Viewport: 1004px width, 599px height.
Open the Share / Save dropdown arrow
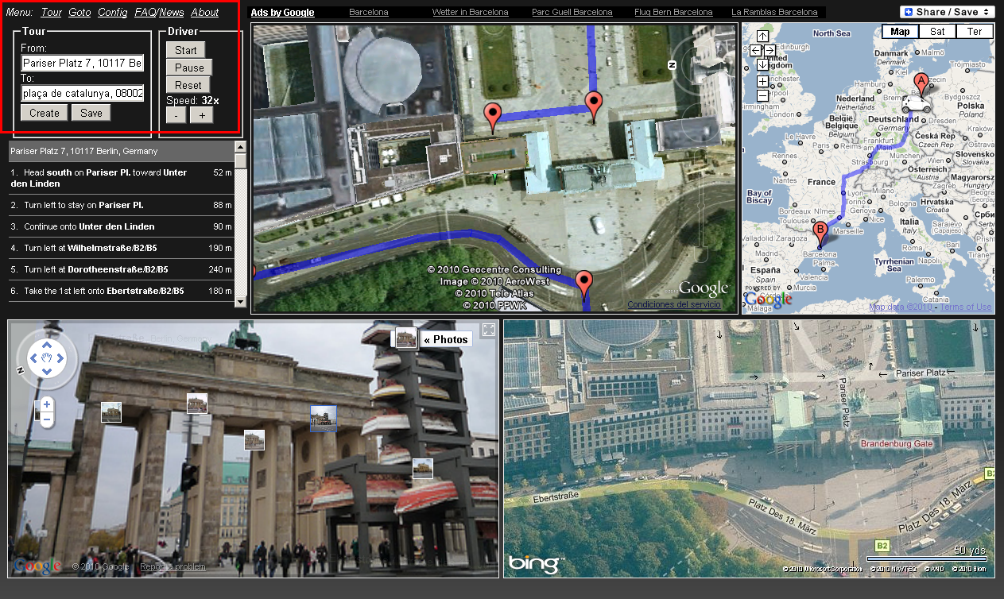[986, 12]
